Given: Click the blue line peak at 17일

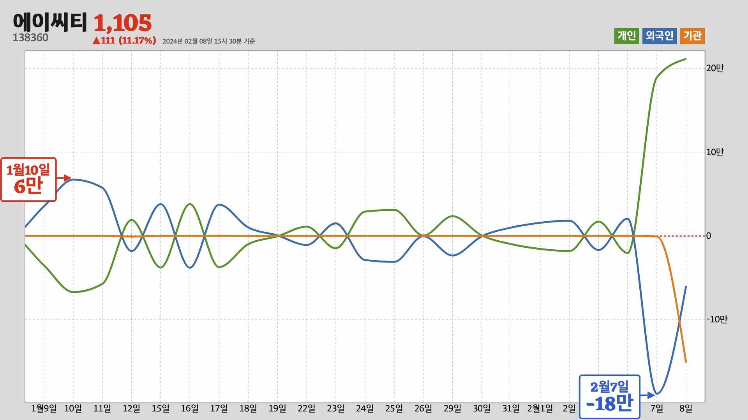Looking at the screenshot, I should [219, 205].
